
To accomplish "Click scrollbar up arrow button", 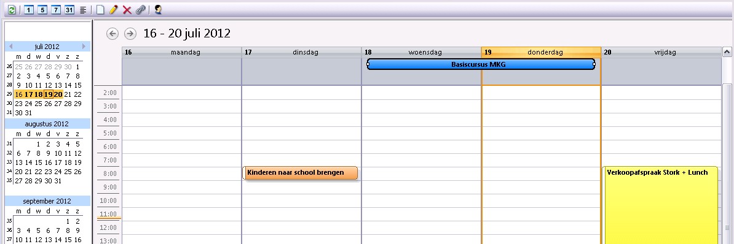I will pyautogui.click(x=727, y=51).
